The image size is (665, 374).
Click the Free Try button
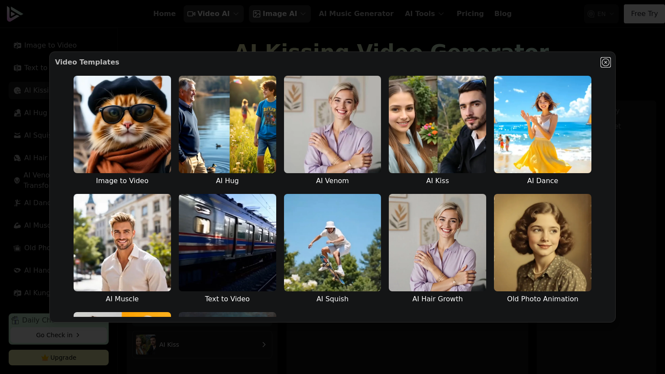pos(644,14)
